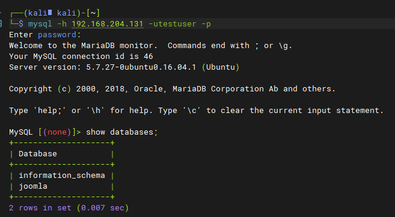Click the Copyright Oracle MariaDB line
This screenshot has height=217, width=395.
pos(173,88)
